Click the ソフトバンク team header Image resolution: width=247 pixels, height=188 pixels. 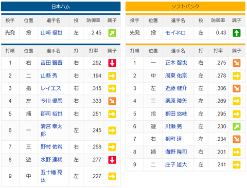tap(185, 7)
